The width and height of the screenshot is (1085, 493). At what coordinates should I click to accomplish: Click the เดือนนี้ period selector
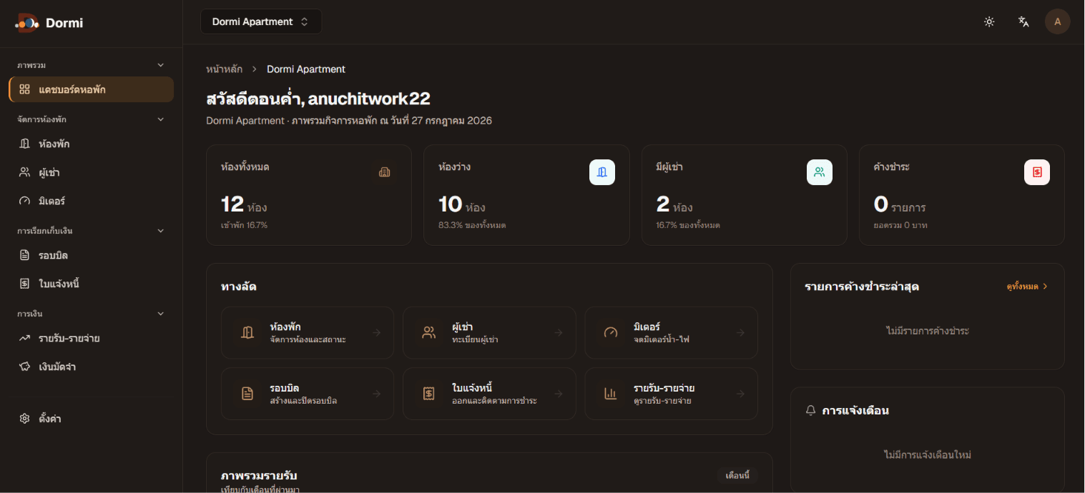pos(737,476)
